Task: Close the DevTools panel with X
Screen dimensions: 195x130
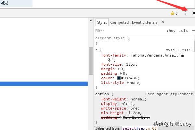Action: (194, 13)
